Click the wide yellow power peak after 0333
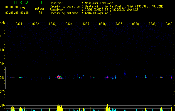Viewport: 175px width, 111px height. (60, 108)
